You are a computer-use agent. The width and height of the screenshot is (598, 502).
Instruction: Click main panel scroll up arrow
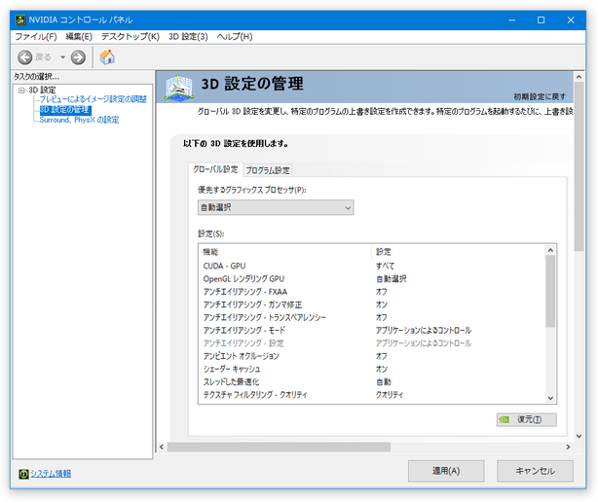pos(579,77)
